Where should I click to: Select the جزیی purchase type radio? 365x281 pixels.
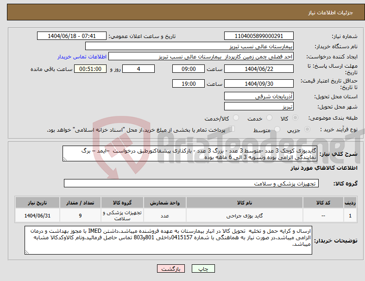(307, 129)
